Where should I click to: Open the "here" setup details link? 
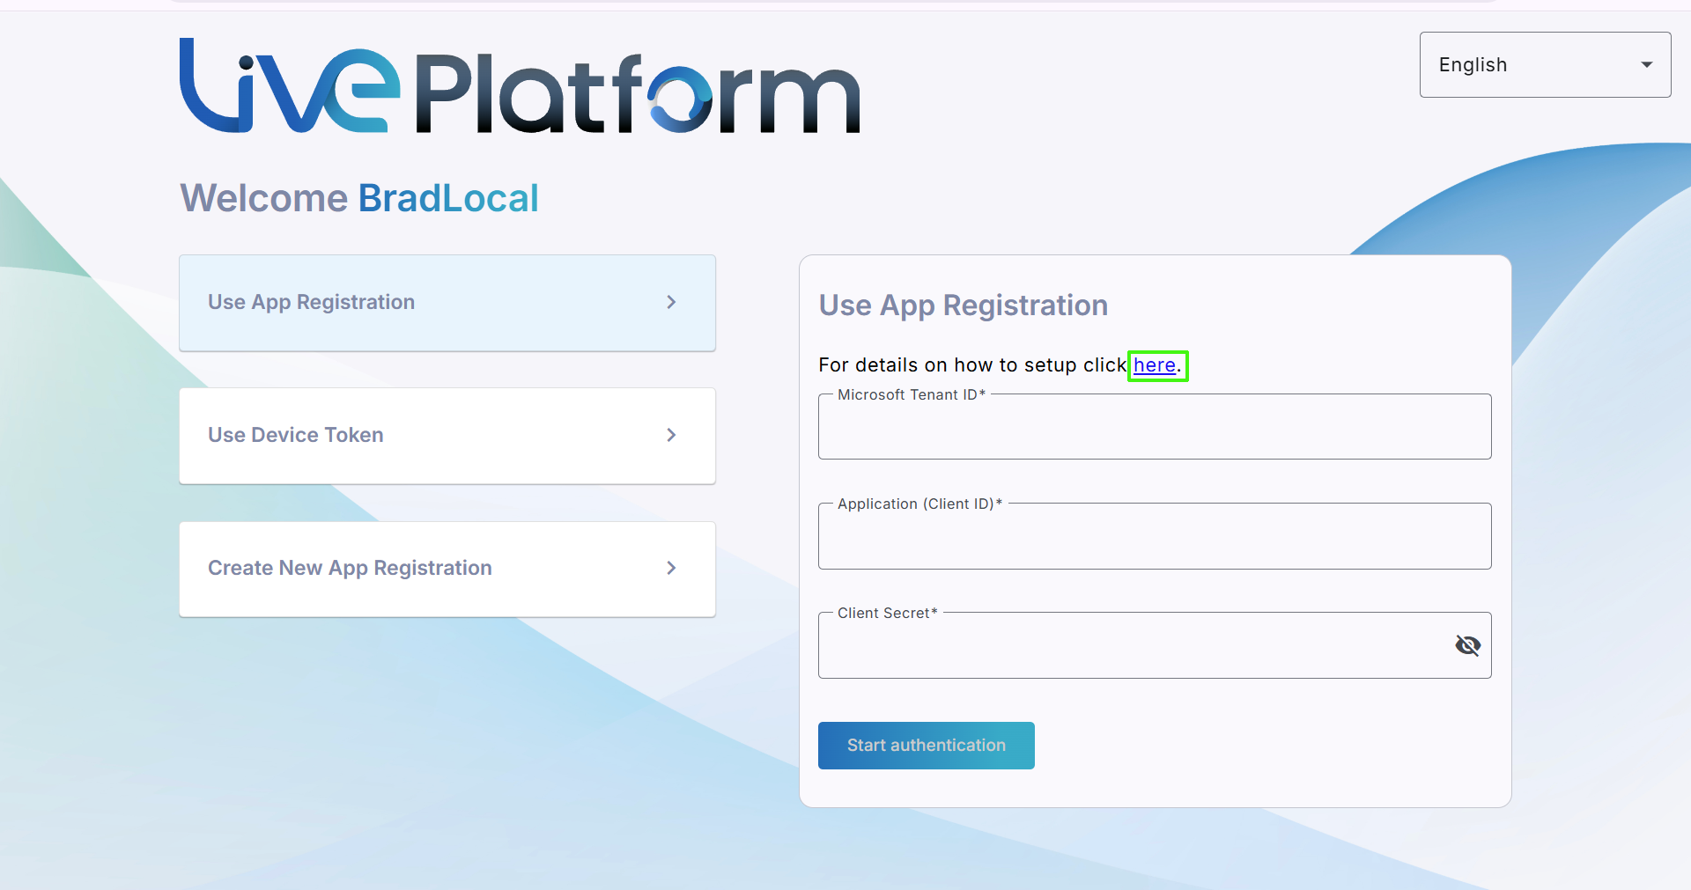[x=1154, y=365]
